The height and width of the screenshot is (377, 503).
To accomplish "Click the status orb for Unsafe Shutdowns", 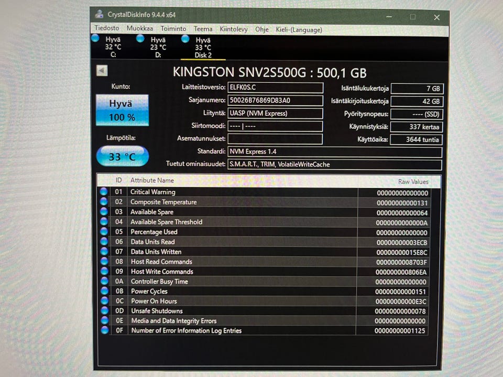I will 105,311.
